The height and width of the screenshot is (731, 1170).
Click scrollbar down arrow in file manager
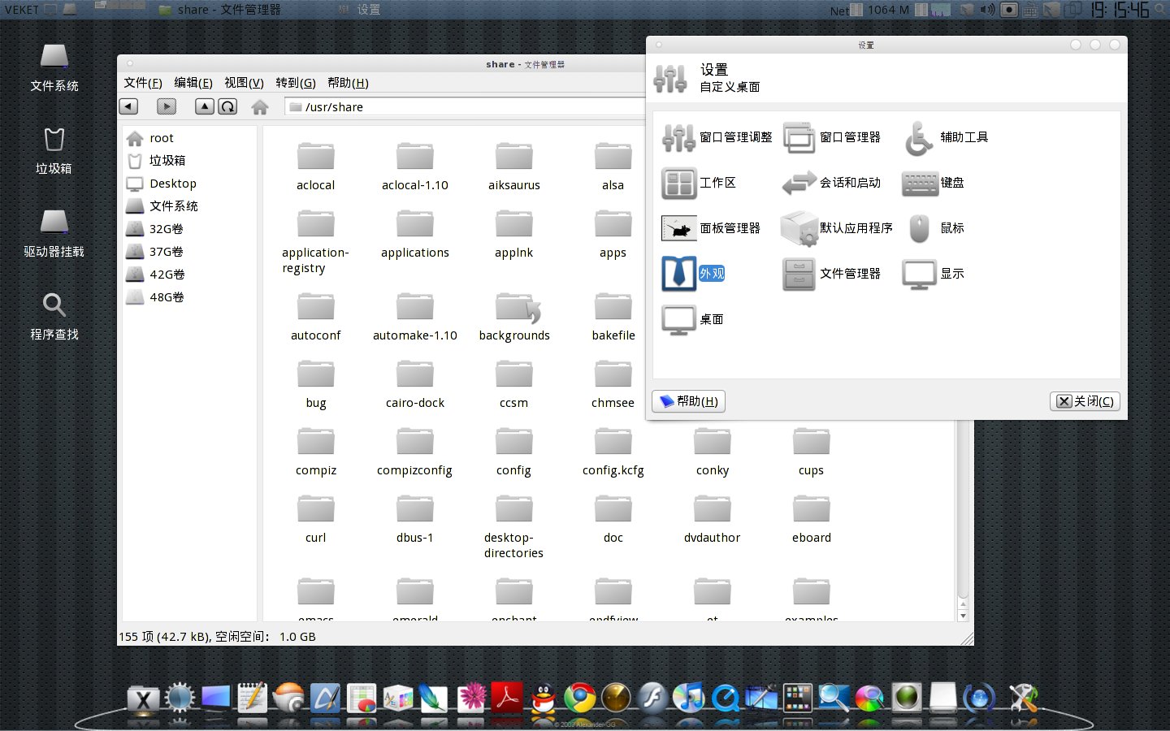click(963, 616)
